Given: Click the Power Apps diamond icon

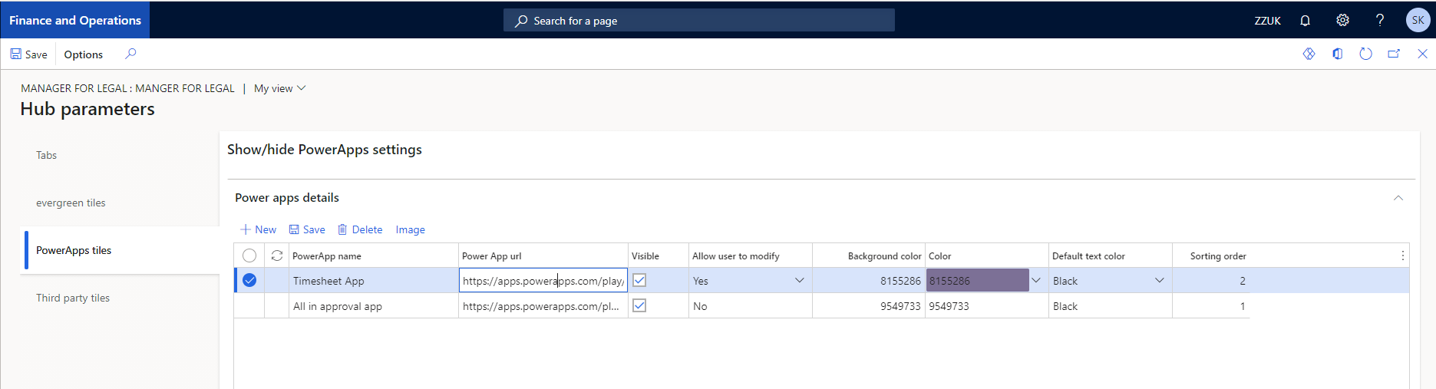Looking at the screenshot, I should pos(1309,54).
